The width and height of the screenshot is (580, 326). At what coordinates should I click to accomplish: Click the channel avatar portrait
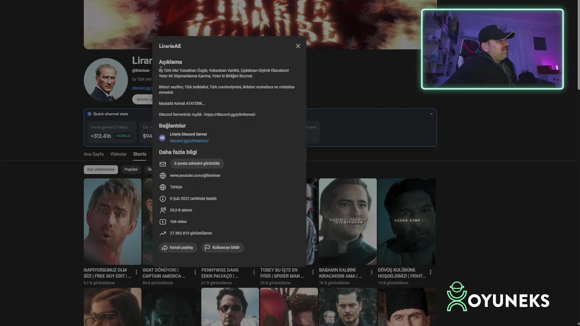[x=106, y=80]
